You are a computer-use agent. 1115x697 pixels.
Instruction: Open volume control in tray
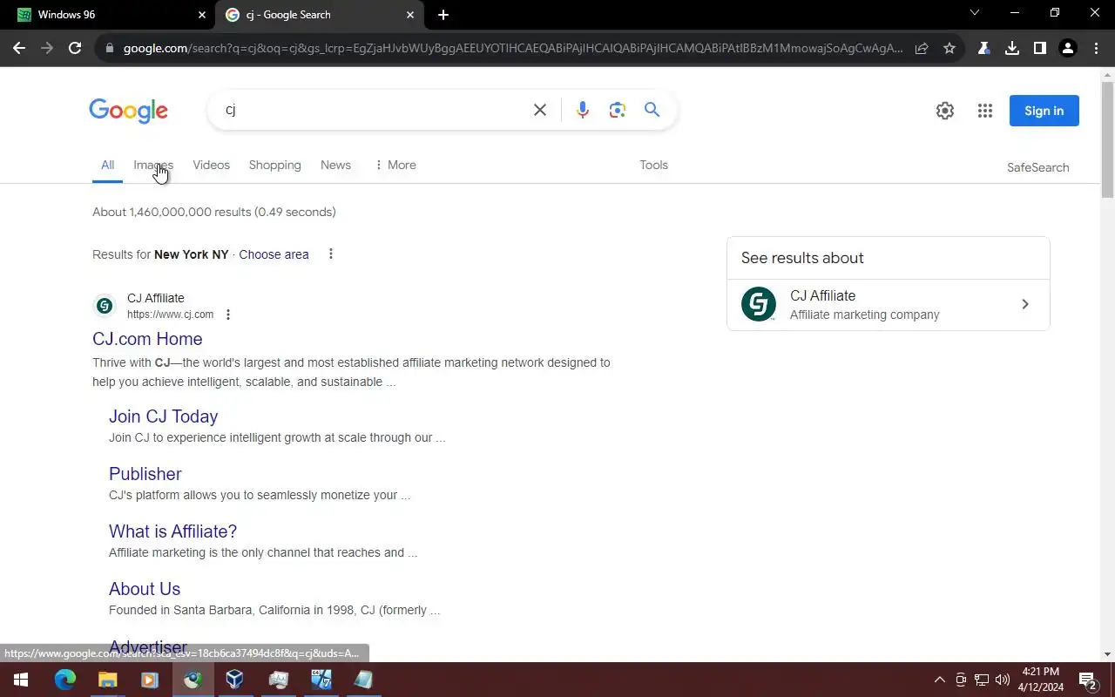[1003, 680]
